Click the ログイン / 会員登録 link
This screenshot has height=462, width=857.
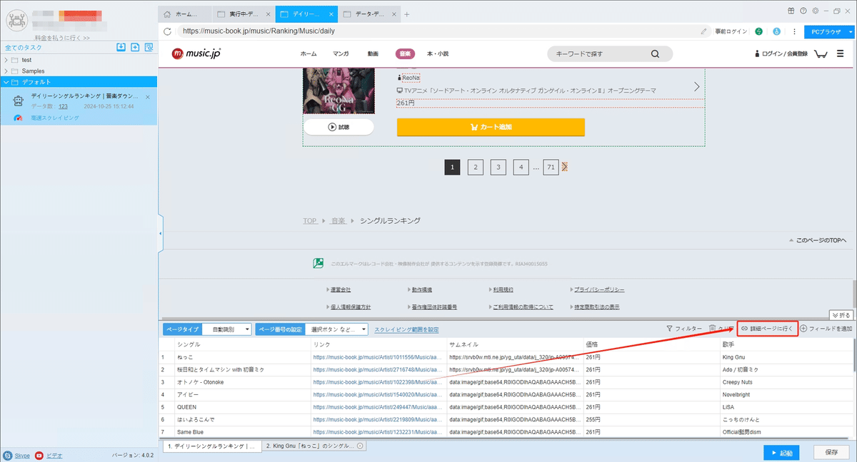coord(781,54)
